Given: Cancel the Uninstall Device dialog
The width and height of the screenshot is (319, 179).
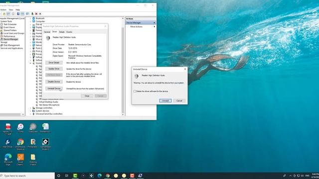Looking at the screenshot, I should click(x=179, y=100).
